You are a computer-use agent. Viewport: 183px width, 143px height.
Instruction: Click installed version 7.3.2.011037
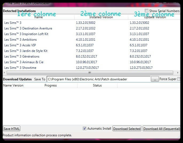click(x=85, y=51)
